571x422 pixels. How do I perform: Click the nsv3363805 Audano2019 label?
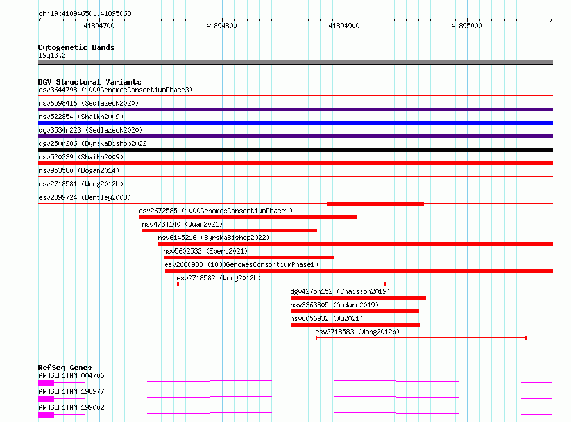(x=334, y=305)
